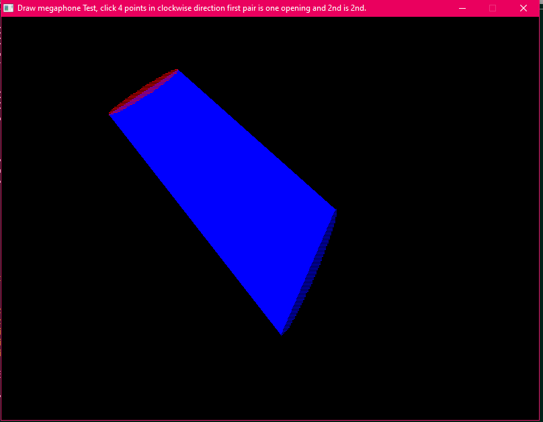The image size is (543, 422).
Task: Click midpoint of the megaphone's upper-right long edge
Action: (256, 140)
